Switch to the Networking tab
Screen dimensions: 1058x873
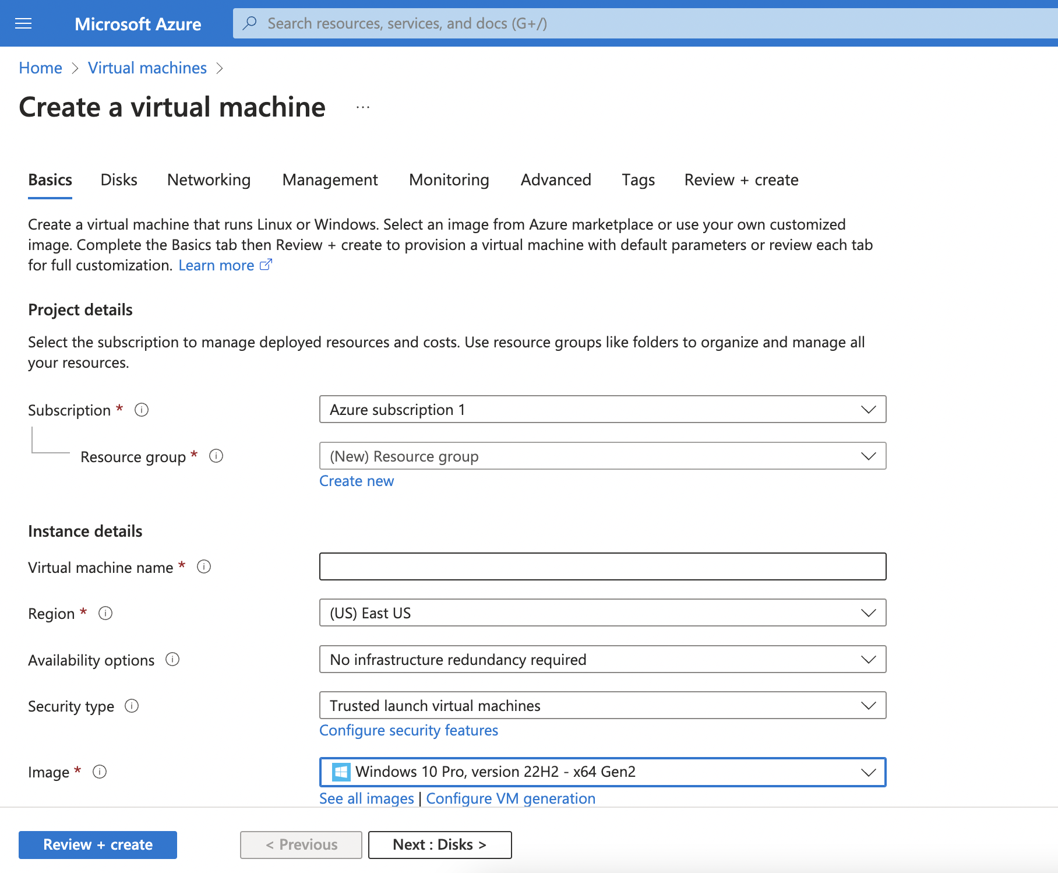tap(208, 179)
